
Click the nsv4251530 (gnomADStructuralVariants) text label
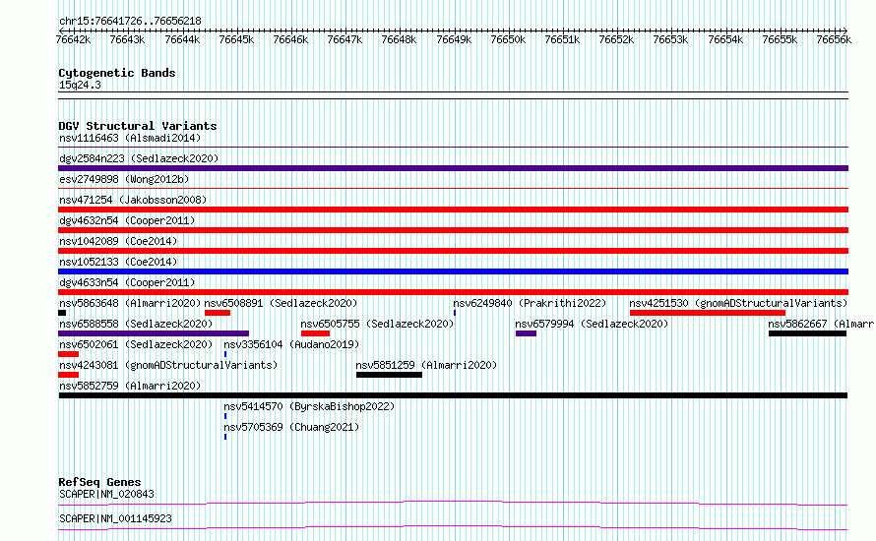pos(738,303)
